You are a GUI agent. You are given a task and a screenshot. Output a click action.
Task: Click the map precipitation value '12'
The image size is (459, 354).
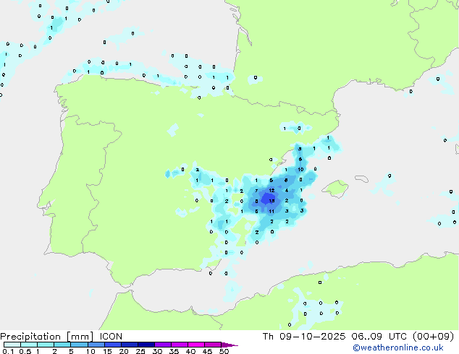tap(271, 191)
